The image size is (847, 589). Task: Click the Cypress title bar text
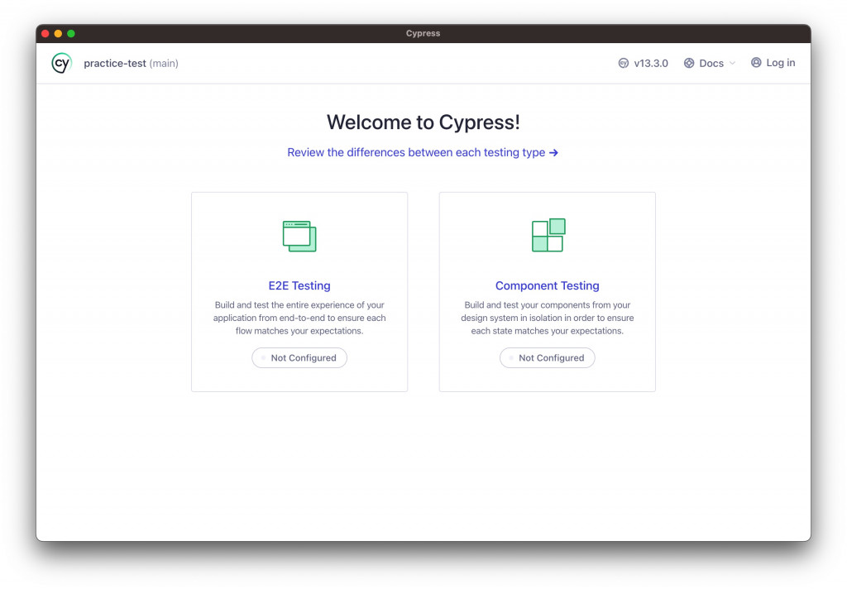pos(423,33)
